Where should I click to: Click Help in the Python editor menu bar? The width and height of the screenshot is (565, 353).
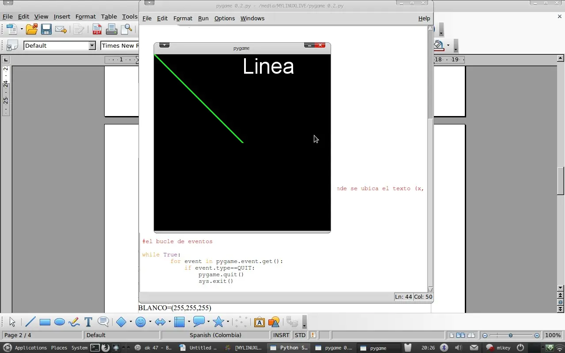coord(424,18)
